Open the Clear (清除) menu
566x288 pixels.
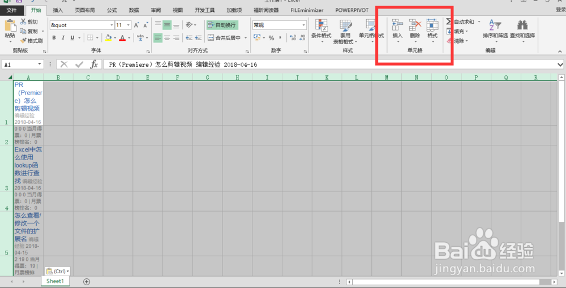click(457, 41)
